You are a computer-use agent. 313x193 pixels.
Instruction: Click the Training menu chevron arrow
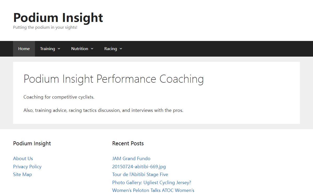click(59, 49)
